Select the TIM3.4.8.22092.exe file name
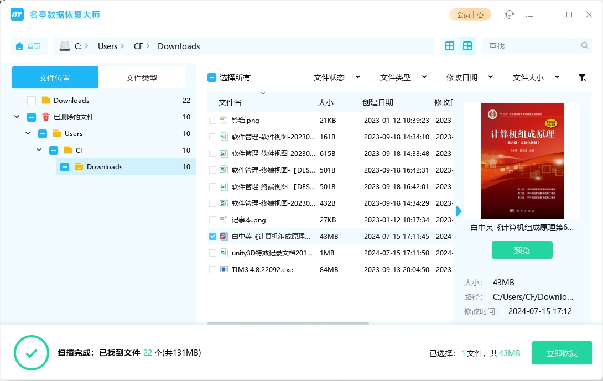Viewport: 603px width, 381px height. click(x=262, y=269)
